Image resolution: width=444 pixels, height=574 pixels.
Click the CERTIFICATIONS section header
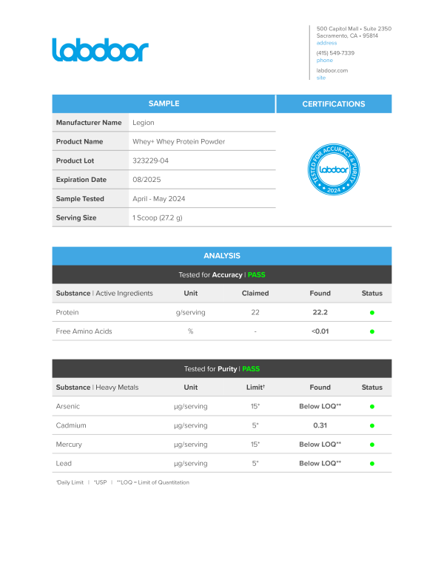pyautogui.click(x=334, y=104)
